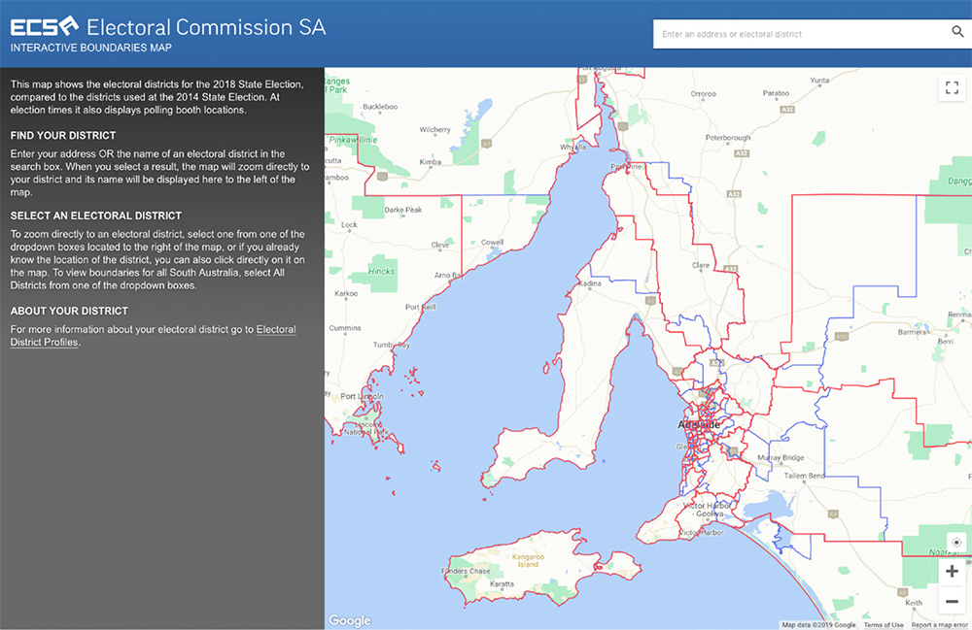
Task: Click the Google logo on the map
Action: pos(349,620)
